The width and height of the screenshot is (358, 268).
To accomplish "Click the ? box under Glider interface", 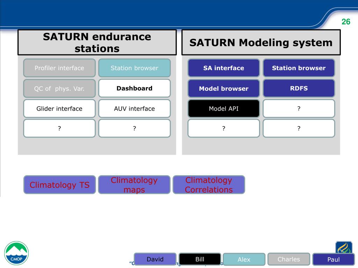I will point(59,128).
